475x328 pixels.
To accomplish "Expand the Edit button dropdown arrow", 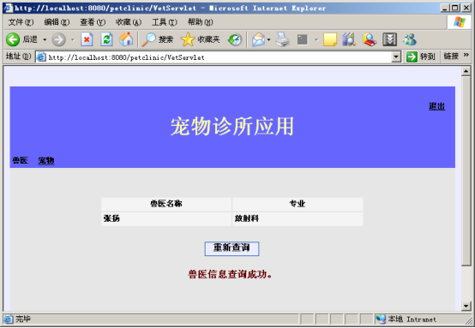I will [x=316, y=39].
